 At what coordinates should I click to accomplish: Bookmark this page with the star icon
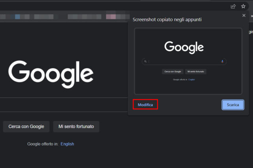pos(243,6)
